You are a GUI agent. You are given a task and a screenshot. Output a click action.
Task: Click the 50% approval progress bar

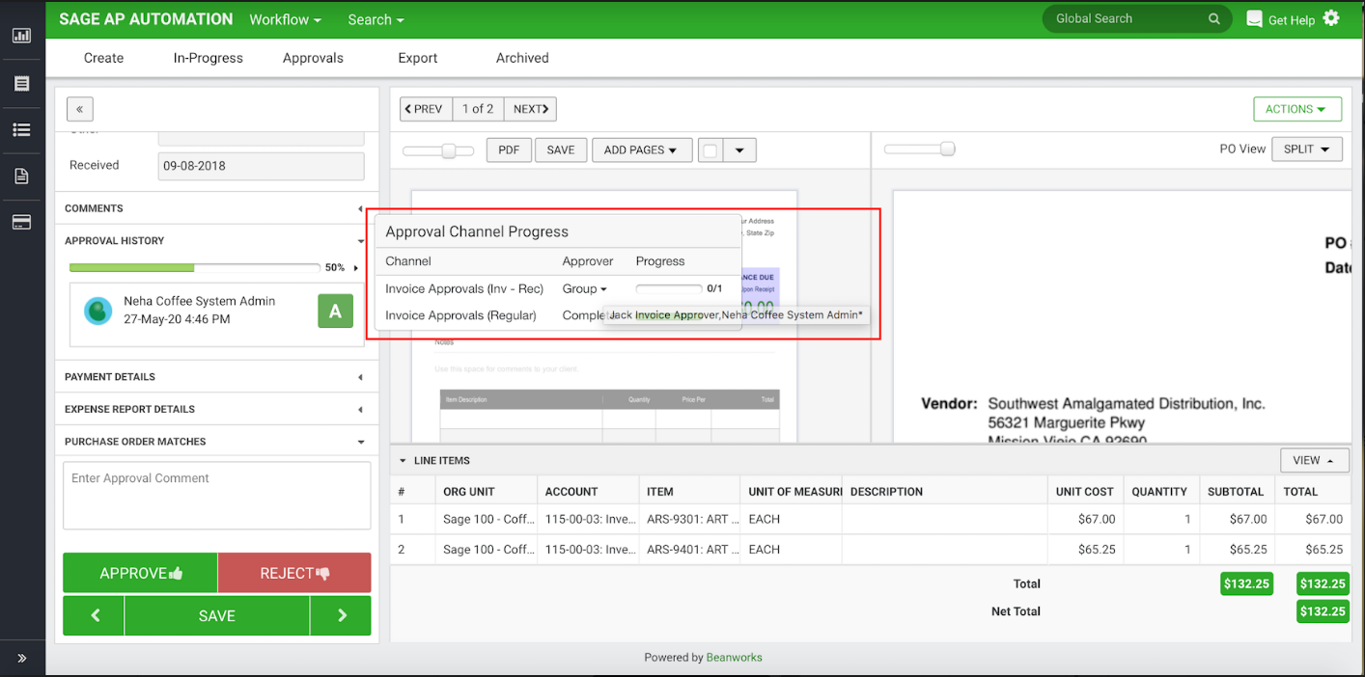click(x=194, y=267)
